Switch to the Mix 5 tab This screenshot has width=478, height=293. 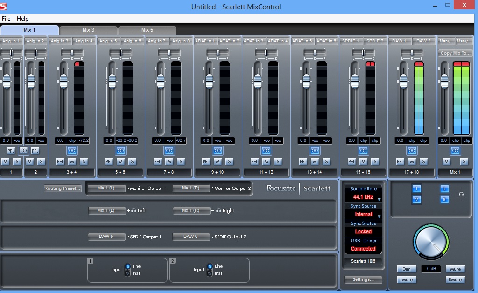pyautogui.click(x=147, y=30)
